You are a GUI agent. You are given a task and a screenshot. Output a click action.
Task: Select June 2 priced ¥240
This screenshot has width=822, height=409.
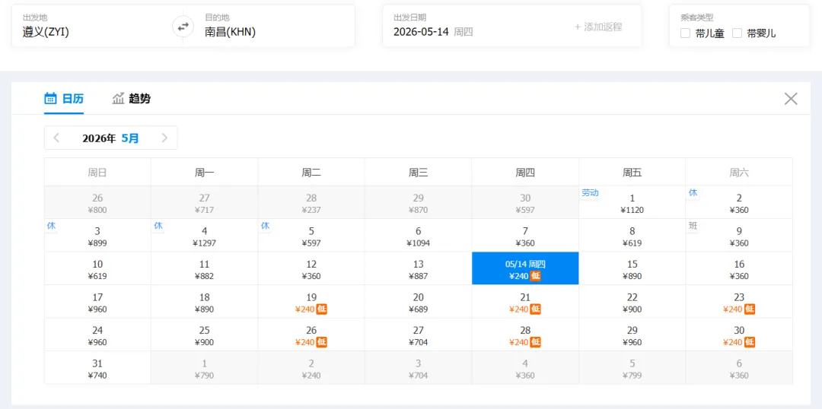point(311,368)
